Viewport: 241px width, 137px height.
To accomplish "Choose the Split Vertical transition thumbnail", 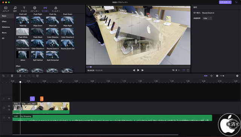I will tap(38, 55).
